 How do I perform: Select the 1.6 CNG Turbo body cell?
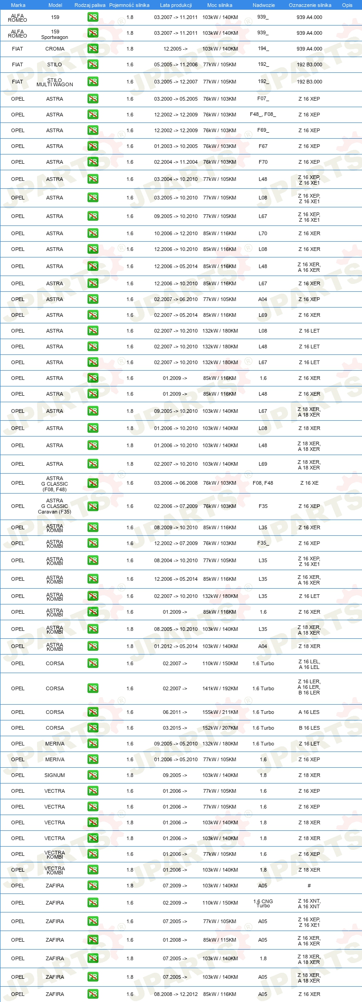coord(263,903)
